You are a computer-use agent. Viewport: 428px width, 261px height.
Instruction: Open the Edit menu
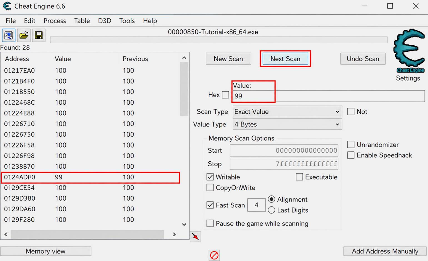click(29, 21)
